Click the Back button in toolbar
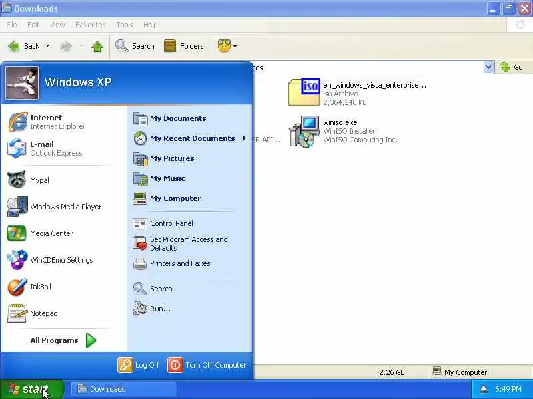 (24, 46)
